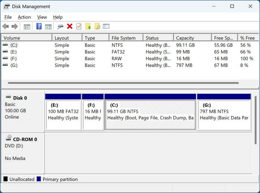The height and width of the screenshot is (193, 260).
Task: Select the (E:) 100 MB FAT32 partition block
Action: 63,112
